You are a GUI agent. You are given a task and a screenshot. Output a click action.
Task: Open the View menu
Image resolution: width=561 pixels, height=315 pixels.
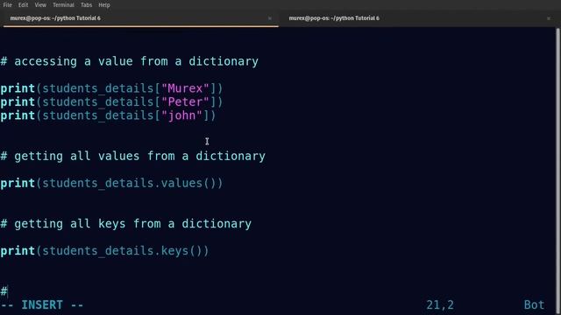pyautogui.click(x=40, y=5)
